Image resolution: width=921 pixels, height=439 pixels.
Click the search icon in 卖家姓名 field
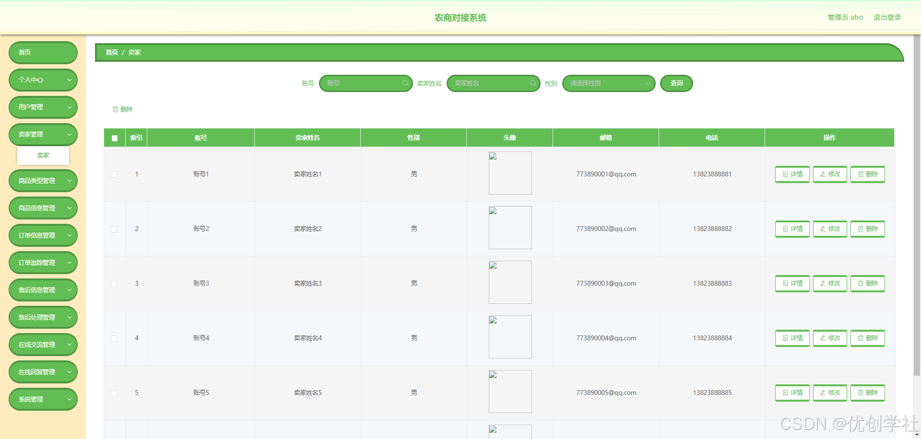click(533, 83)
